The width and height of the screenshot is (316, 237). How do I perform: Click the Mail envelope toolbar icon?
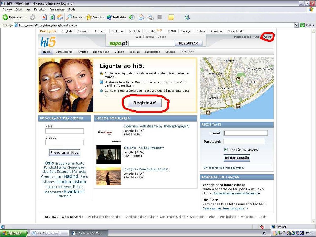click(x=141, y=17)
